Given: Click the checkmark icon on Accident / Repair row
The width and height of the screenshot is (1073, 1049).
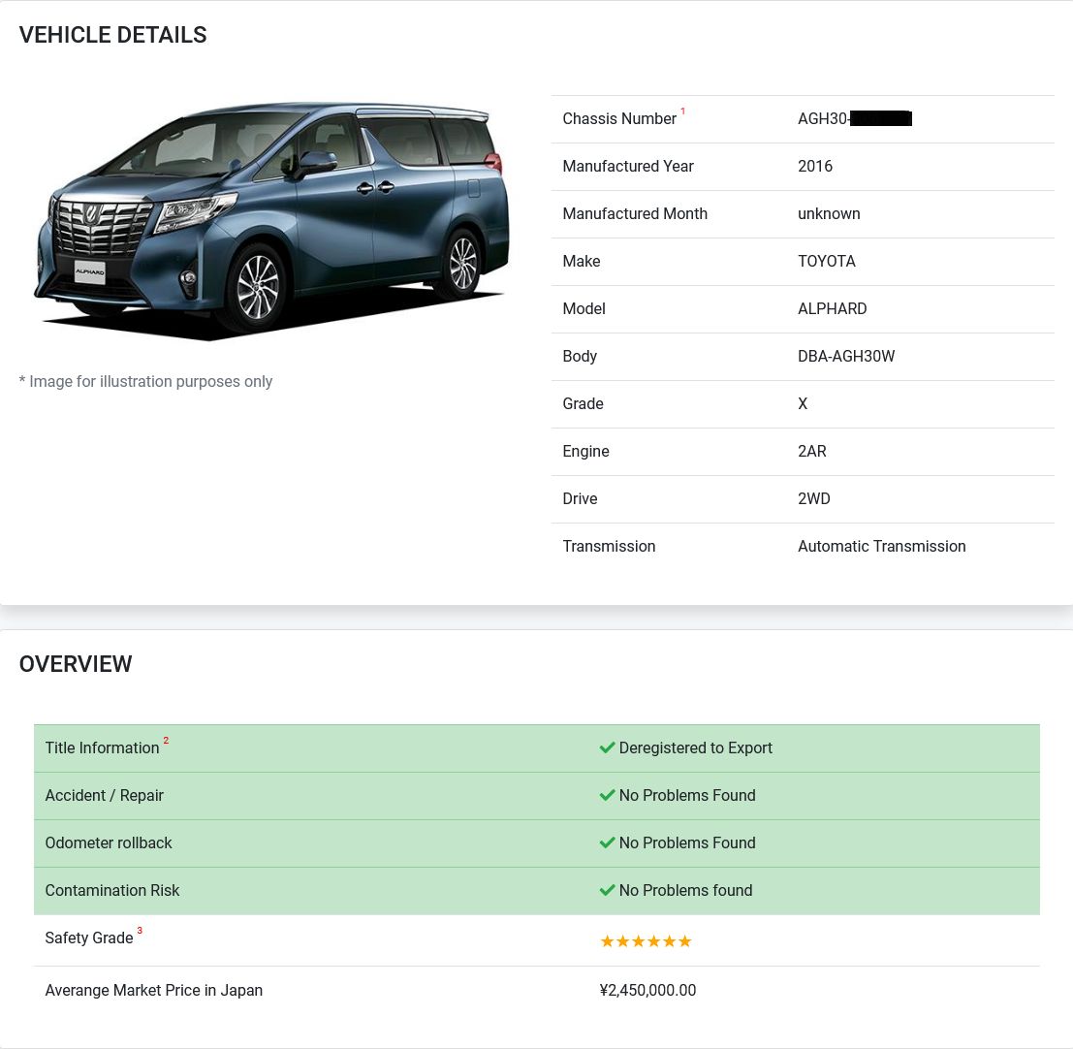Looking at the screenshot, I should coord(608,795).
